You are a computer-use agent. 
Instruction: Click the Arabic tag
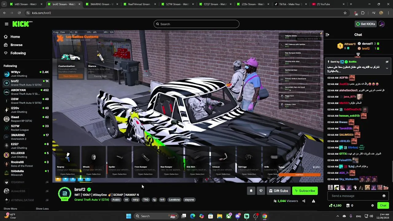pyautogui.click(x=116, y=200)
